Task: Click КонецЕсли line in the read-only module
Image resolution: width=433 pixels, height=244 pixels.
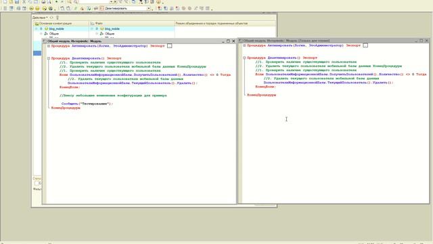Action: pyautogui.click(x=266, y=87)
